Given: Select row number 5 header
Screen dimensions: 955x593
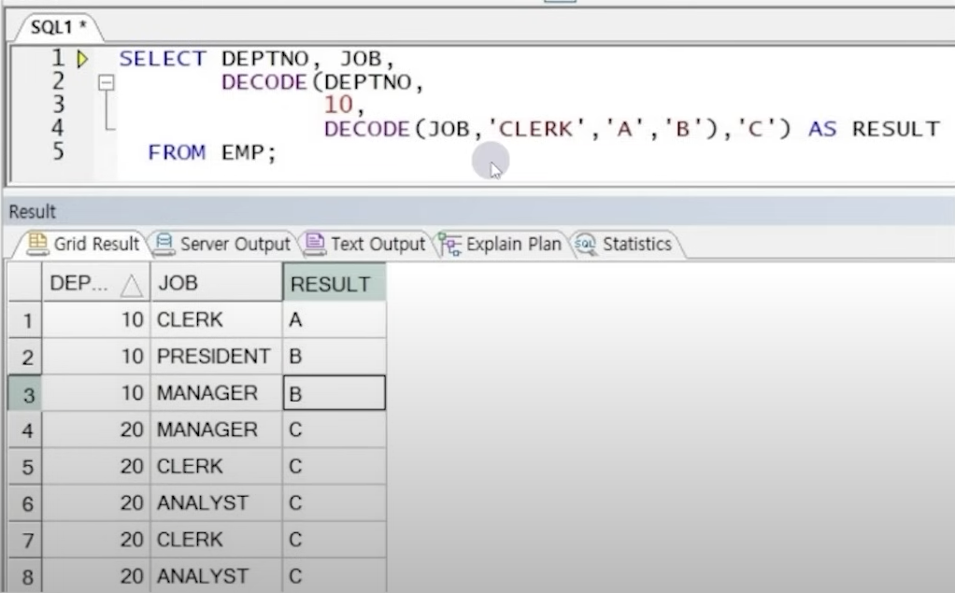Looking at the screenshot, I should click(25, 466).
